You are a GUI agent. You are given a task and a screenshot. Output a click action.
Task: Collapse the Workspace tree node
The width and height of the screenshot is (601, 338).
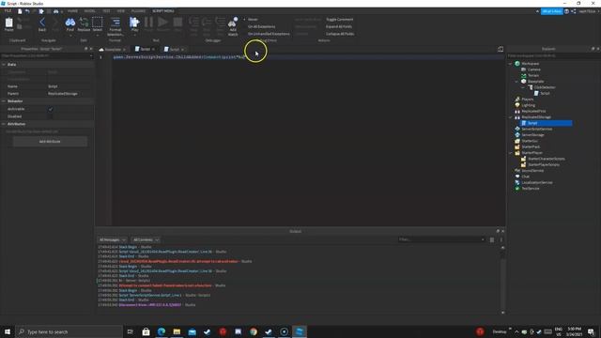(510, 64)
